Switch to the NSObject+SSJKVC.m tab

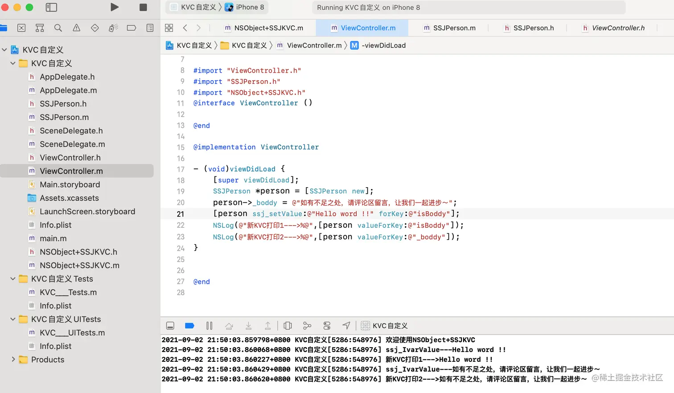[x=263, y=28]
